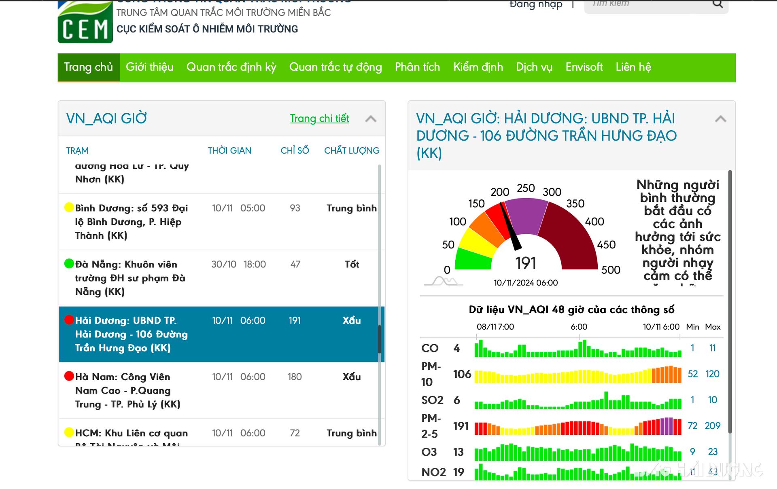
Task: Click index value 93 for Bình Dương
Action: tap(295, 208)
